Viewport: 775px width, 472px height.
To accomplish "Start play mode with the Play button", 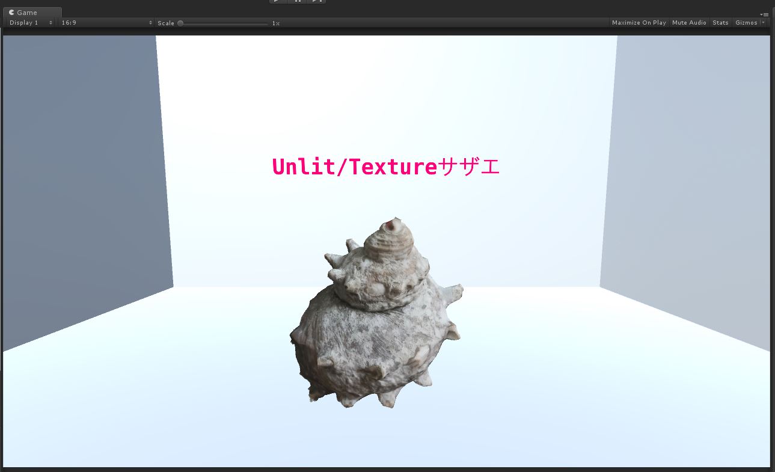I will 277,1.
